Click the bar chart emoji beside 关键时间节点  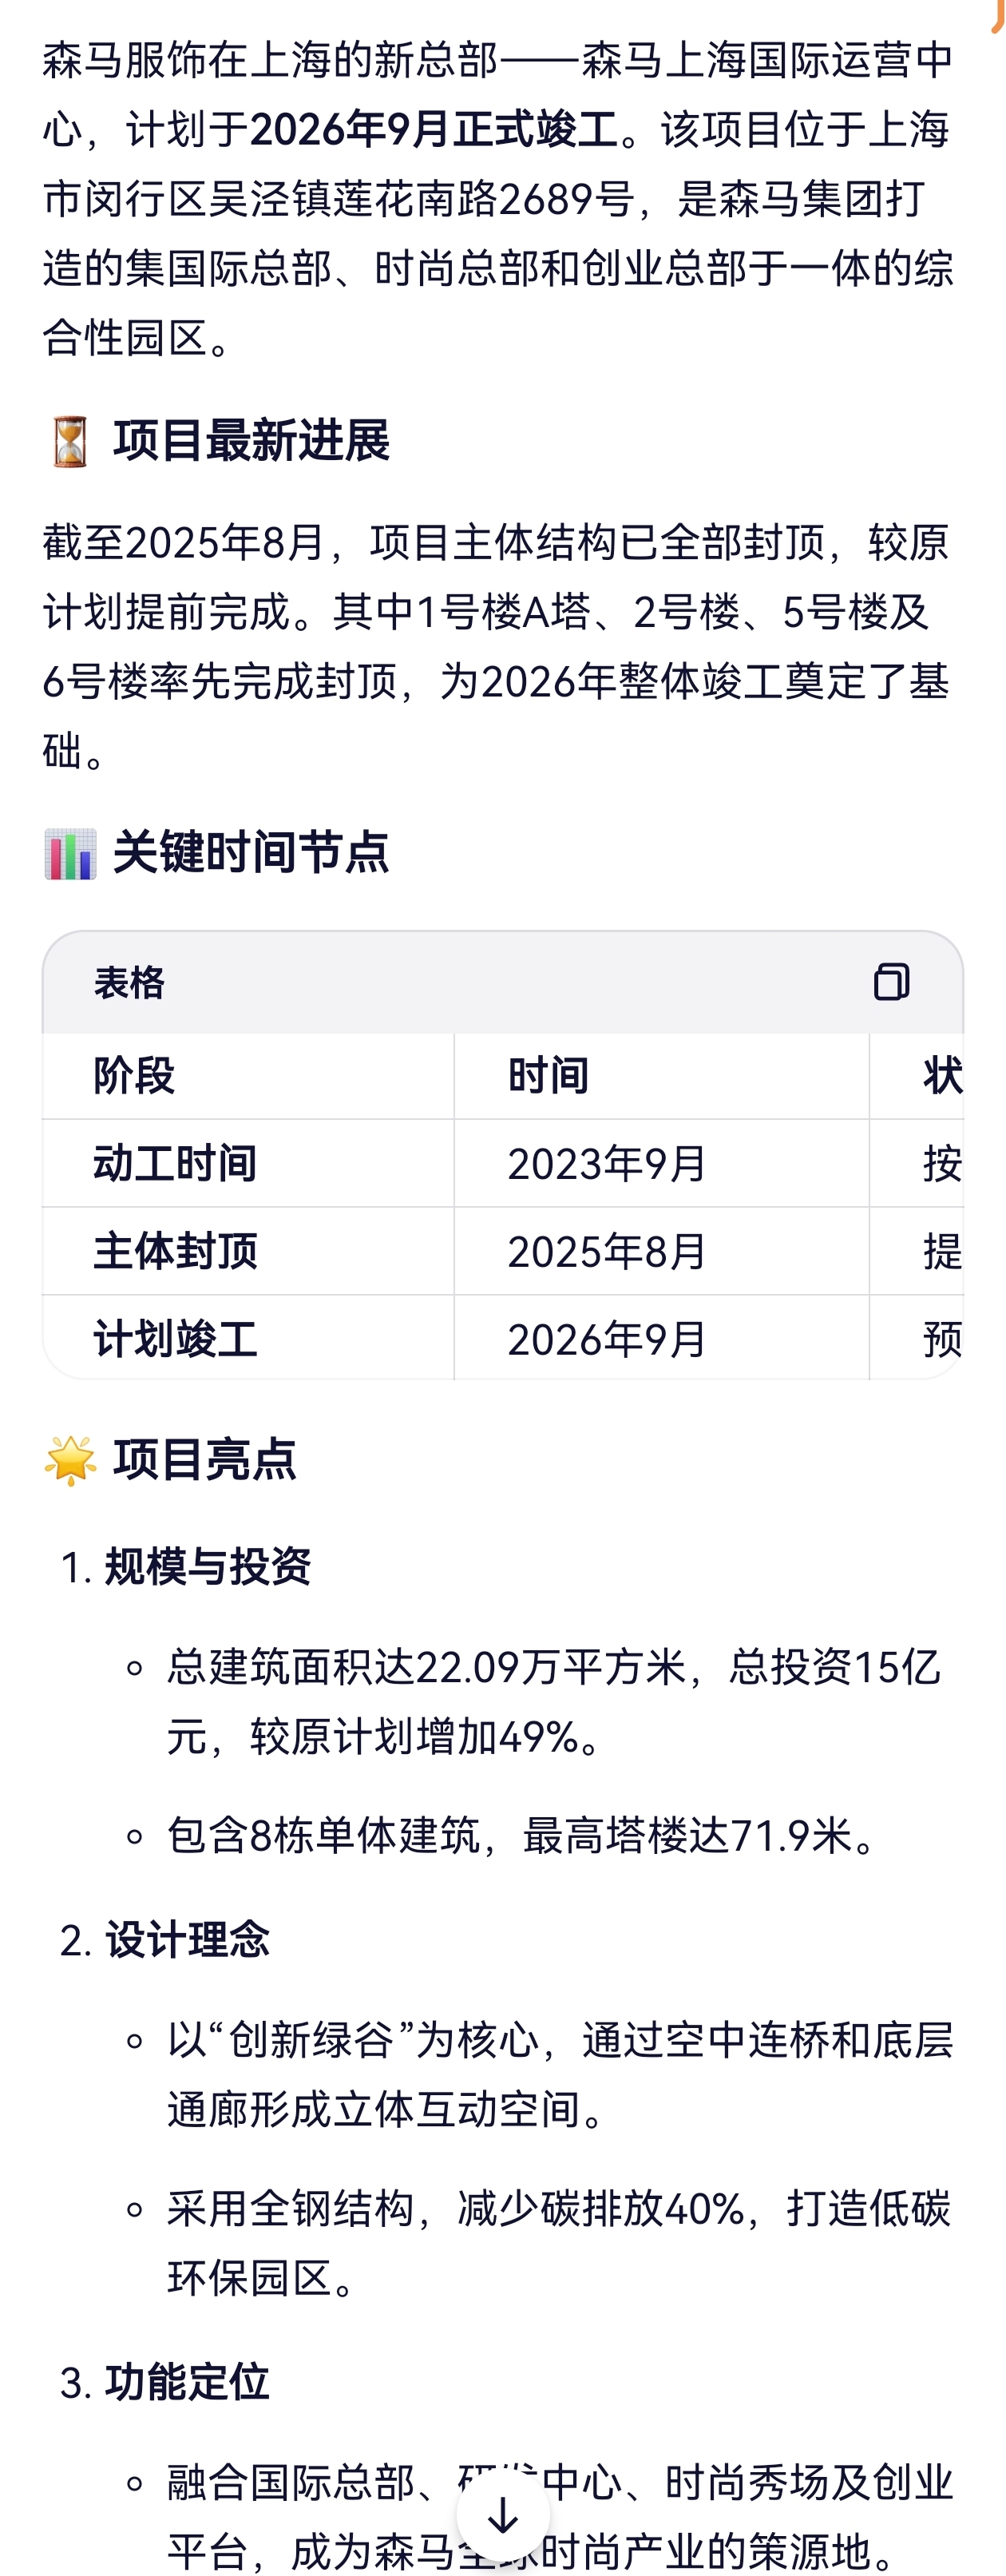70,853
